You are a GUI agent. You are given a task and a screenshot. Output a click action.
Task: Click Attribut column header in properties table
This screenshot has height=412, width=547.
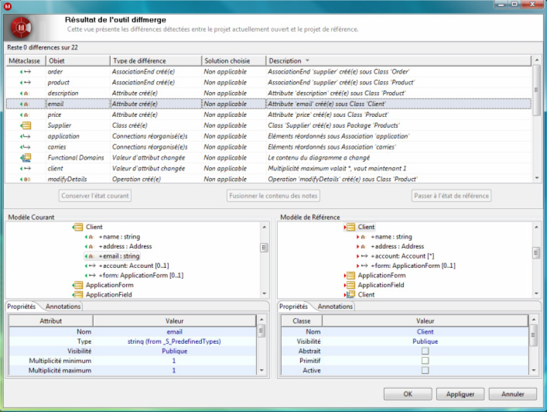50,321
